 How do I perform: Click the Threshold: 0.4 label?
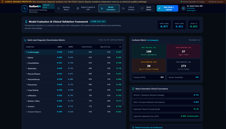(194, 40)
